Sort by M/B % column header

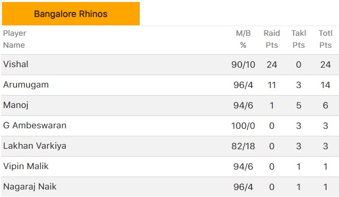coord(243,39)
